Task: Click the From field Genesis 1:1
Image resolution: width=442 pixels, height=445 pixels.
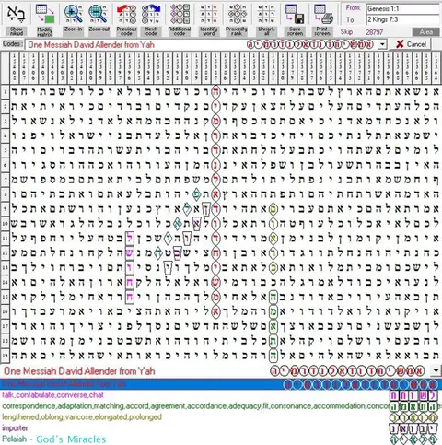Action: pyautogui.click(x=403, y=8)
